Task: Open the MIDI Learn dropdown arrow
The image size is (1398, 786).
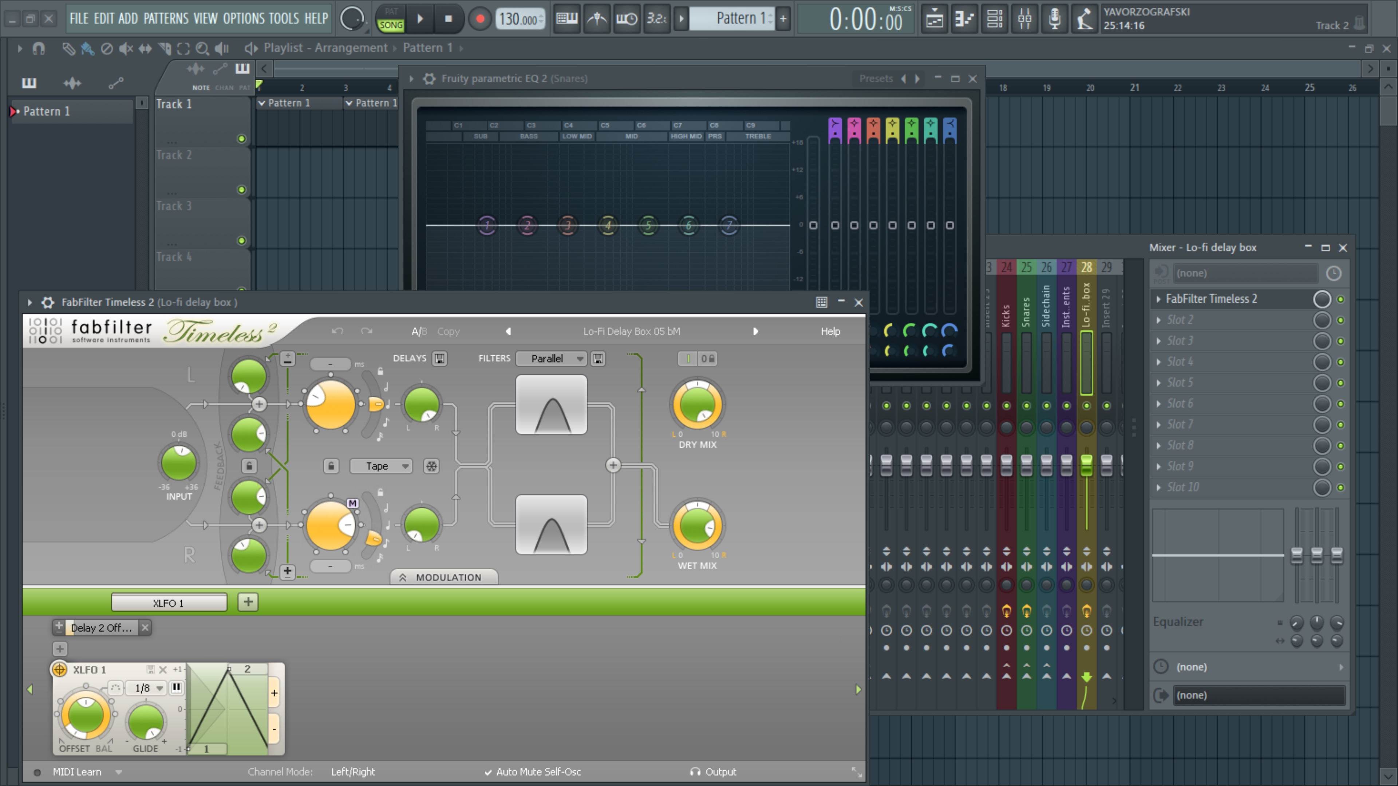Action: (x=118, y=773)
